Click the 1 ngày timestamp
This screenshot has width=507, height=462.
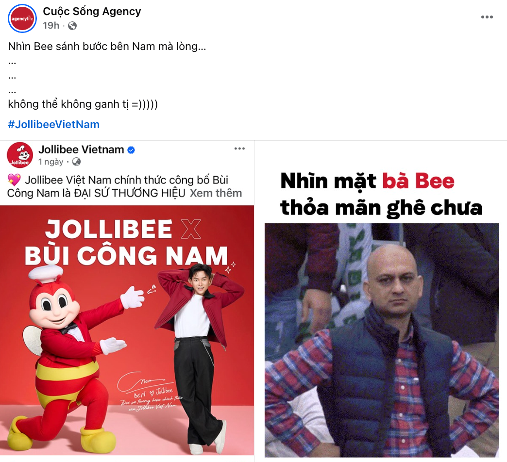(51, 162)
